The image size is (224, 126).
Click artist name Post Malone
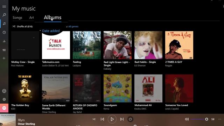click(17, 65)
